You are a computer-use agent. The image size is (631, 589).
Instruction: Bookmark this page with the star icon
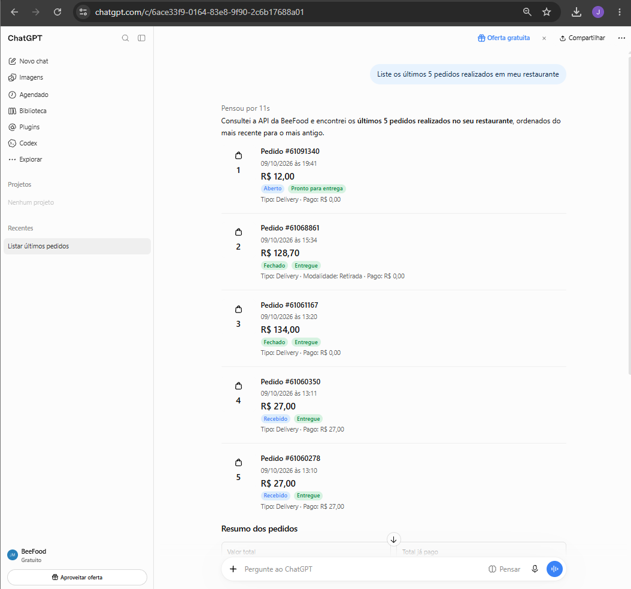tap(547, 12)
